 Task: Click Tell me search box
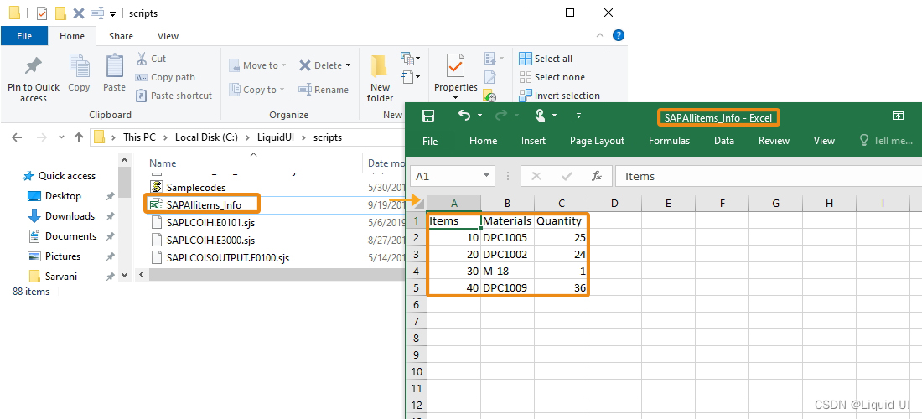[886, 141]
